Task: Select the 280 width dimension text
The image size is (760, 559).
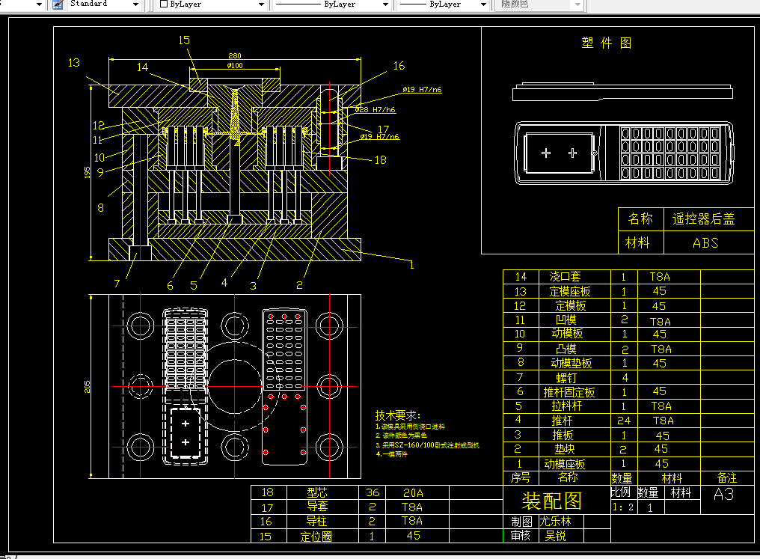Action: coord(235,56)
